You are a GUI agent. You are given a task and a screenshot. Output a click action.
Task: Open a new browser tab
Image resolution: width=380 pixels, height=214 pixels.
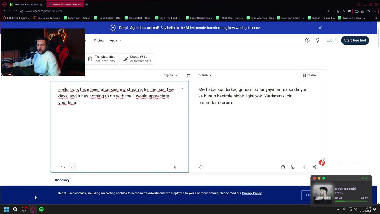coord(86,4)
